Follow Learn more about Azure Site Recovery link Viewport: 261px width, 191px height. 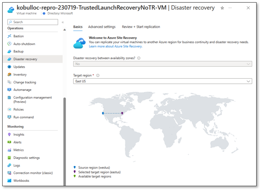[x=115, y=47]
